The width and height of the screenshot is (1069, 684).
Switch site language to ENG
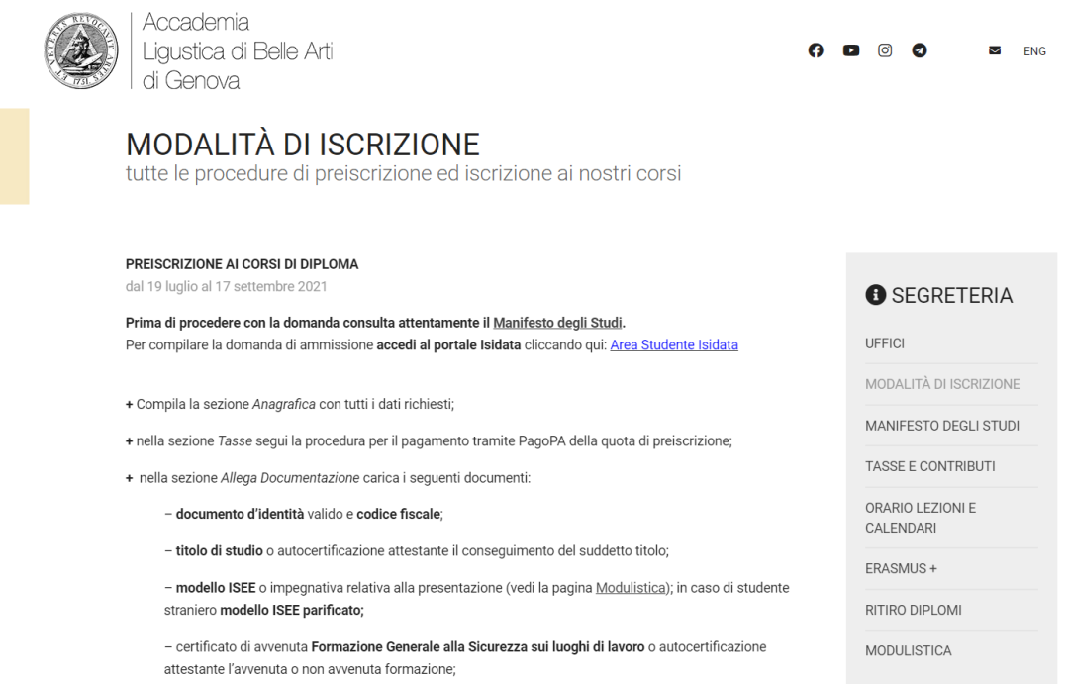(x=1034, y=51)
